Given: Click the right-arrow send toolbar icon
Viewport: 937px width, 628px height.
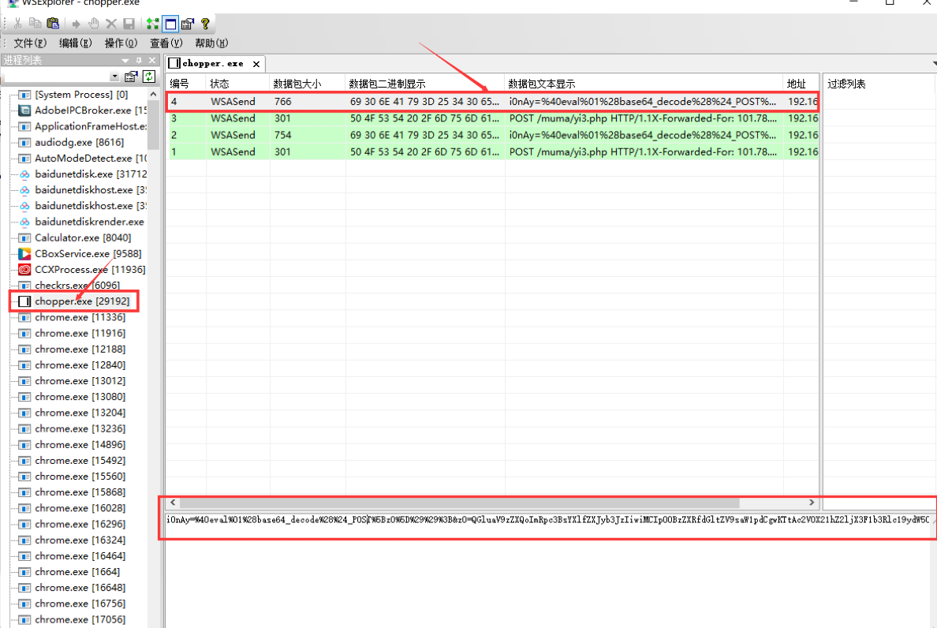Looking at the screenshot, I should [76, 24].
